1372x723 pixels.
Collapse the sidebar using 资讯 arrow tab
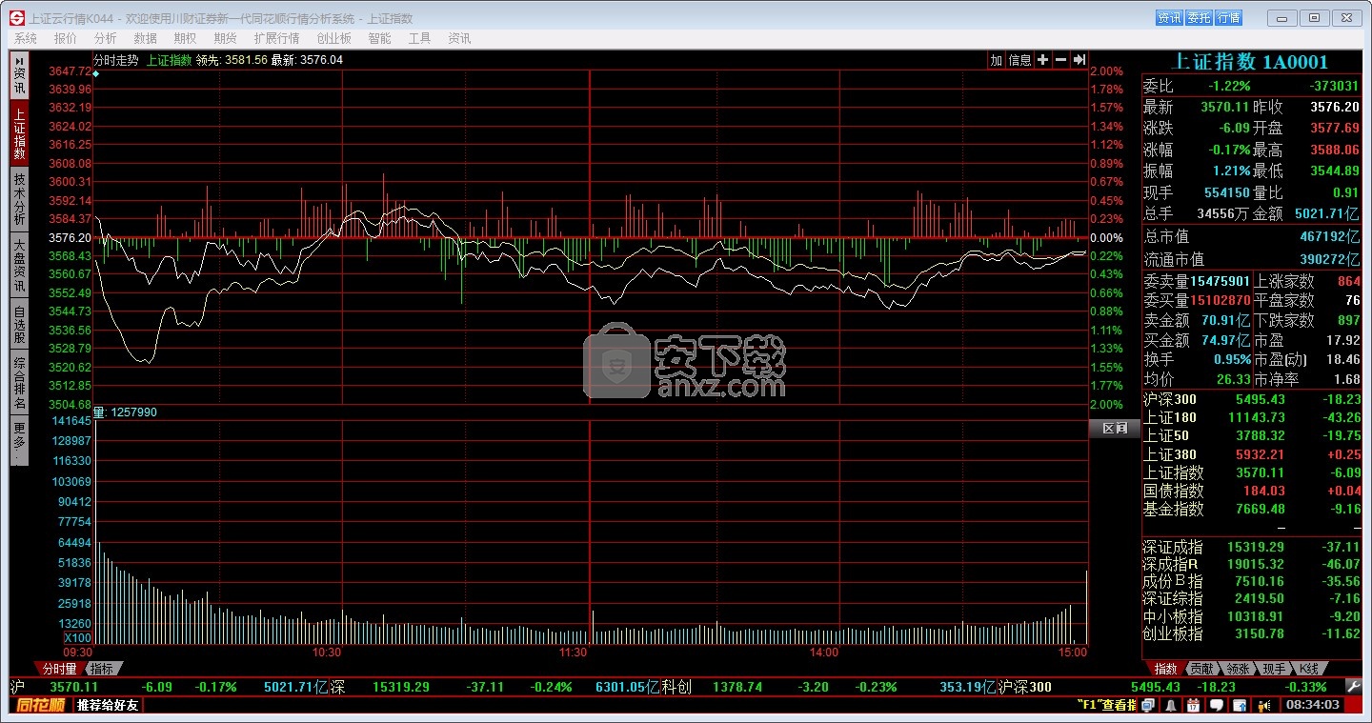[19, 74]
